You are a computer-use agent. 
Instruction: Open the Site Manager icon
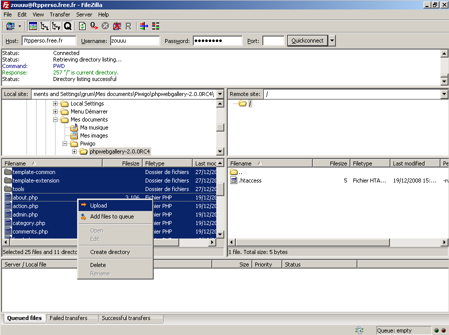click(11, 26)
